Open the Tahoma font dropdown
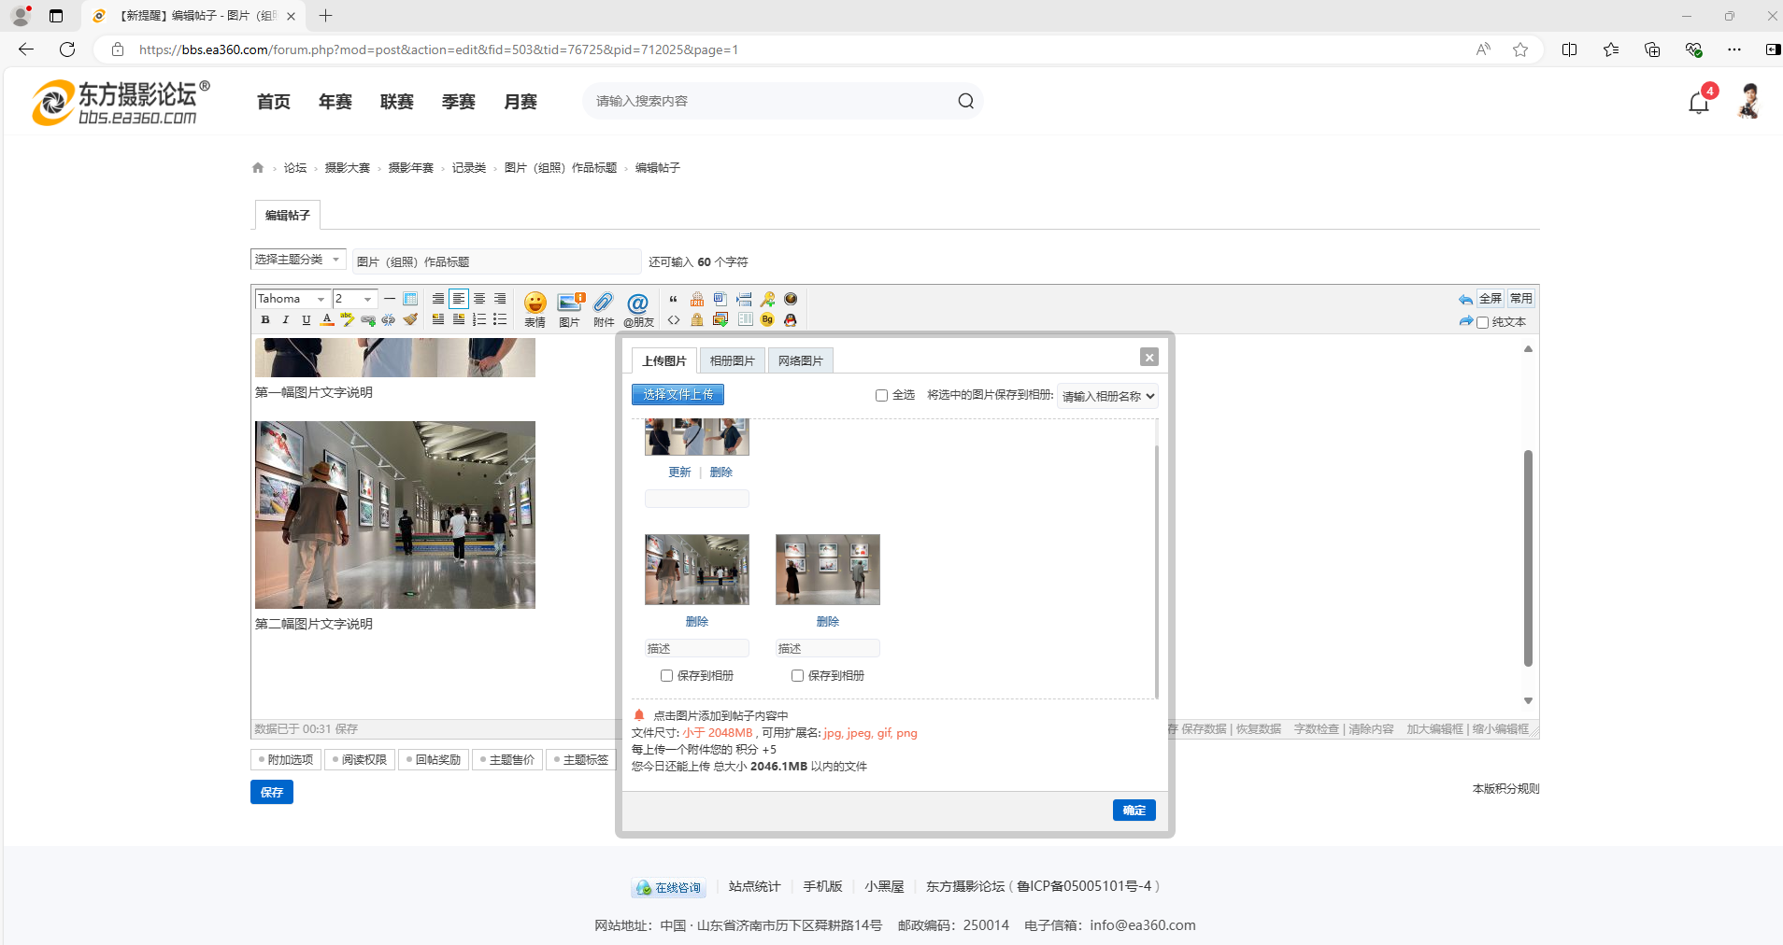The width and height of the screenshot is (1783, 945). [292, 299]
